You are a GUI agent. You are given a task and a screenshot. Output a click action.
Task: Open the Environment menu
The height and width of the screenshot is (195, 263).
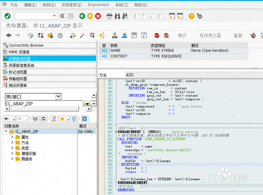[x=98, y=5]
